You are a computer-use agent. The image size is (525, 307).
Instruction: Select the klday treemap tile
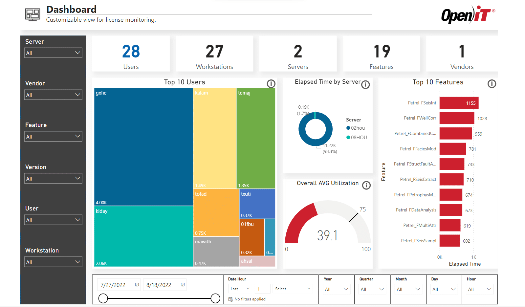143,236
